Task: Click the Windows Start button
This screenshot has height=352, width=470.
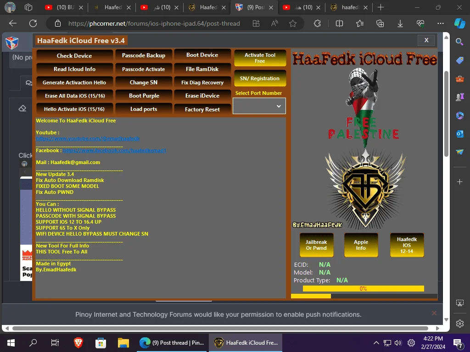Action: tap(11, 343)
